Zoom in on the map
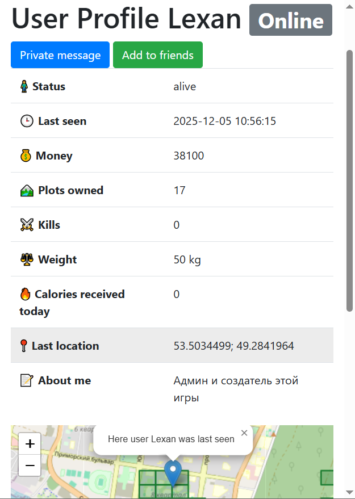 click(x=30, y=444)
